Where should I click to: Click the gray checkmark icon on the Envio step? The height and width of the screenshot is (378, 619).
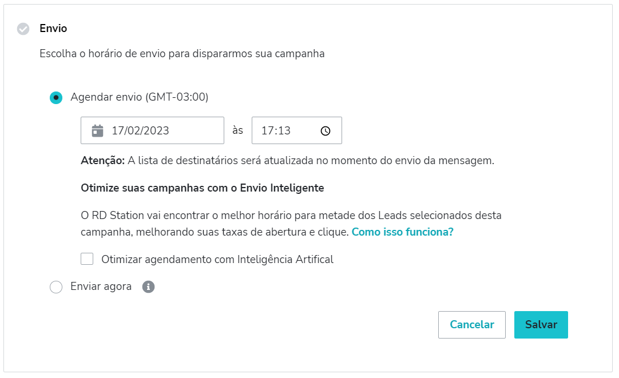click(x=22, y=28)
